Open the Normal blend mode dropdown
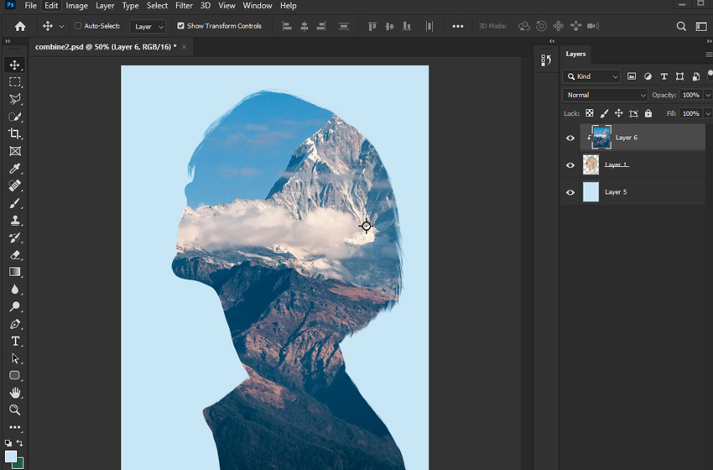 point(605,95)
